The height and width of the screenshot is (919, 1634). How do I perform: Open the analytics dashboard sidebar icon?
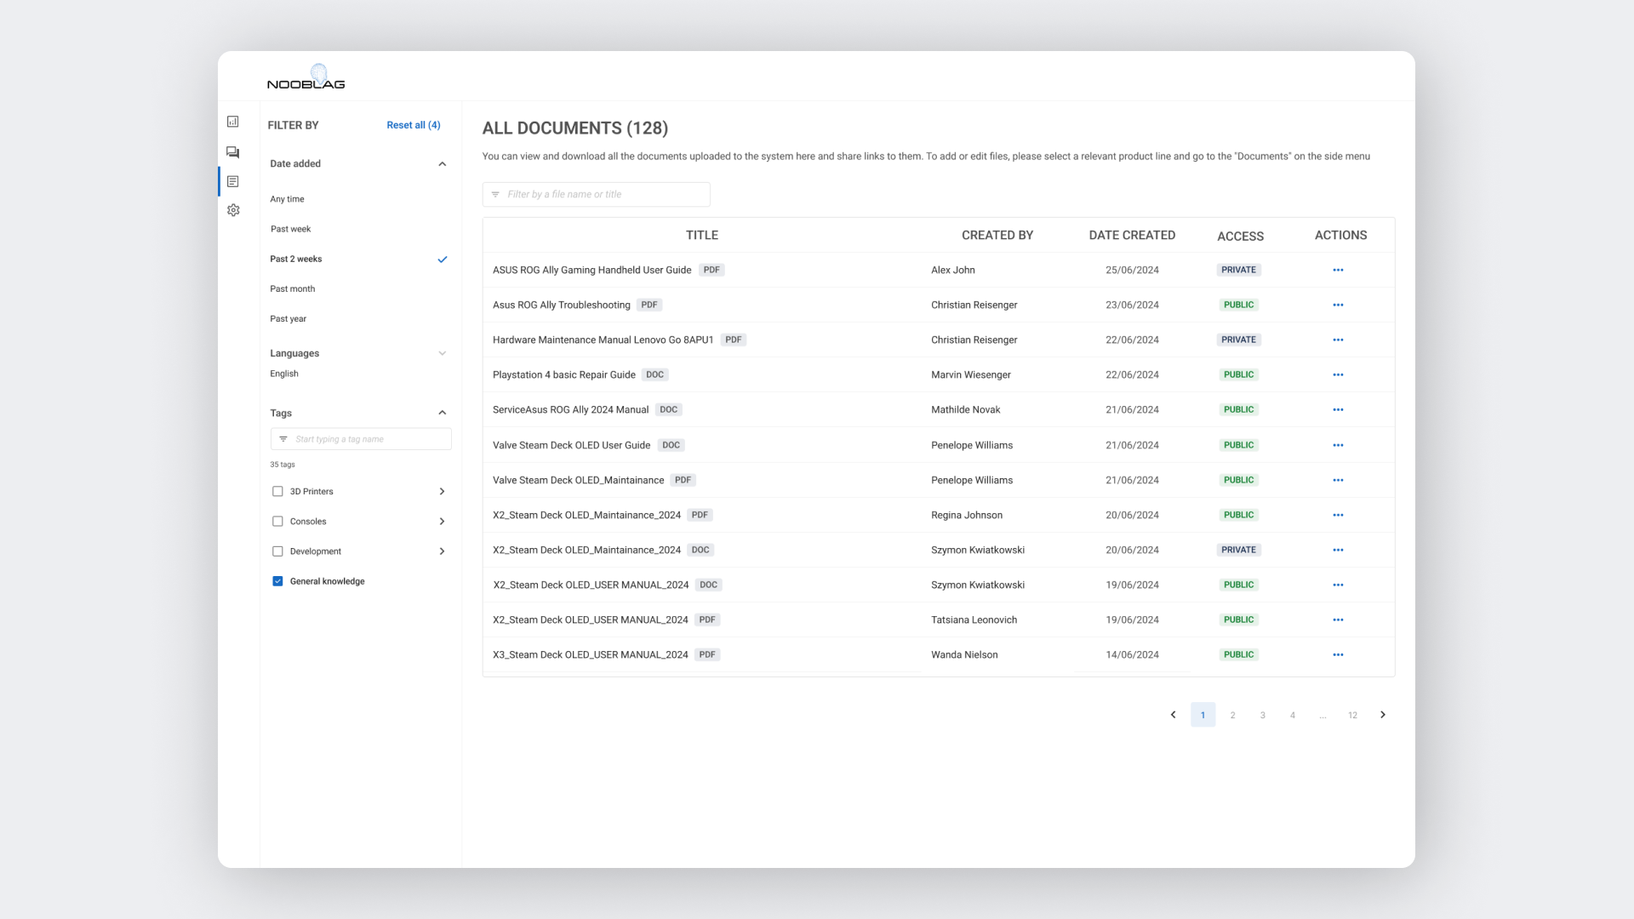pos(233,122)
